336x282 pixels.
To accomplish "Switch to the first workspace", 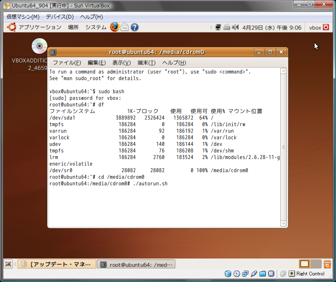I will point(305,264).
